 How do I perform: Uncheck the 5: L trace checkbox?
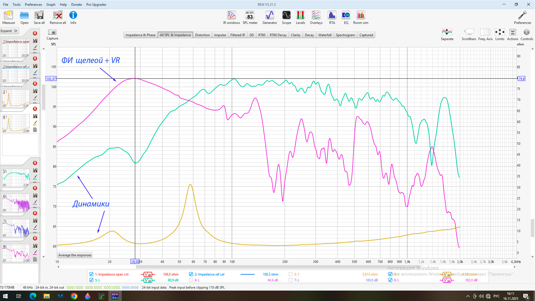pyautogui.click(x=91, y=280)
